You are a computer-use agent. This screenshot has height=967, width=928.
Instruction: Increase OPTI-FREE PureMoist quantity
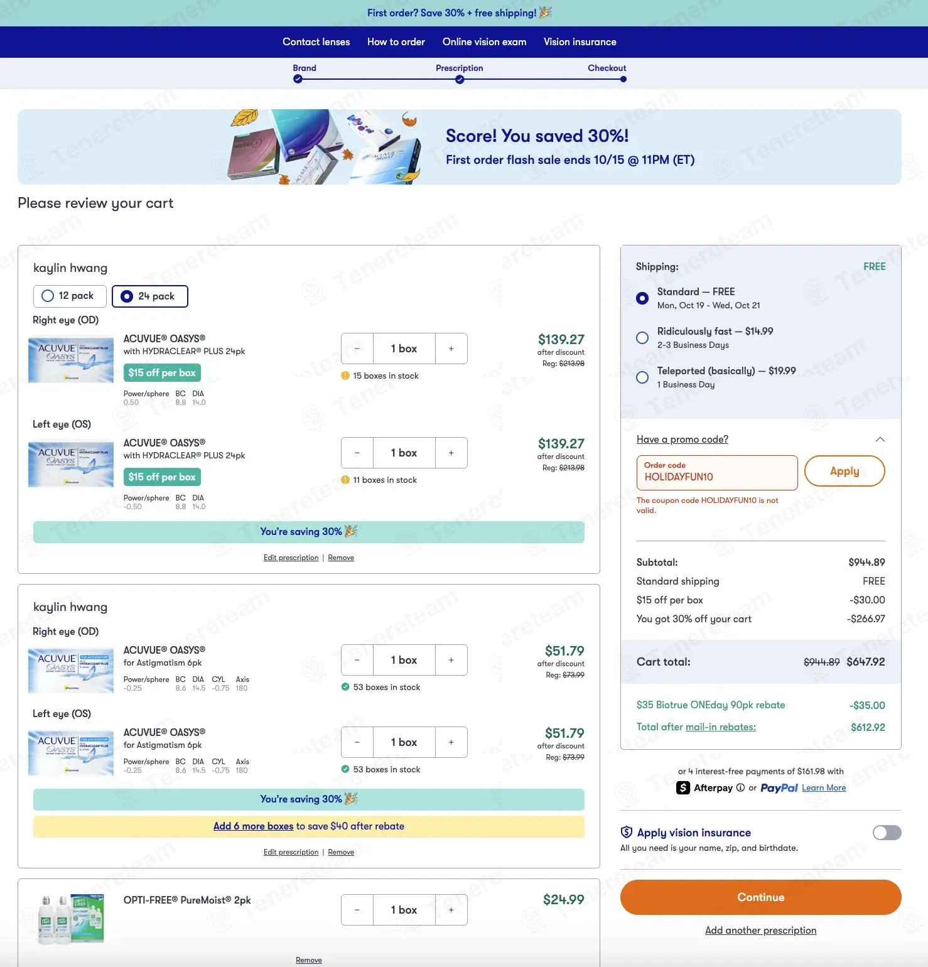coord(451,910)
